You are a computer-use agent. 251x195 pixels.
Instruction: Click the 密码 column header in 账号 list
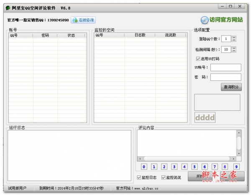(x=45, y=35)
